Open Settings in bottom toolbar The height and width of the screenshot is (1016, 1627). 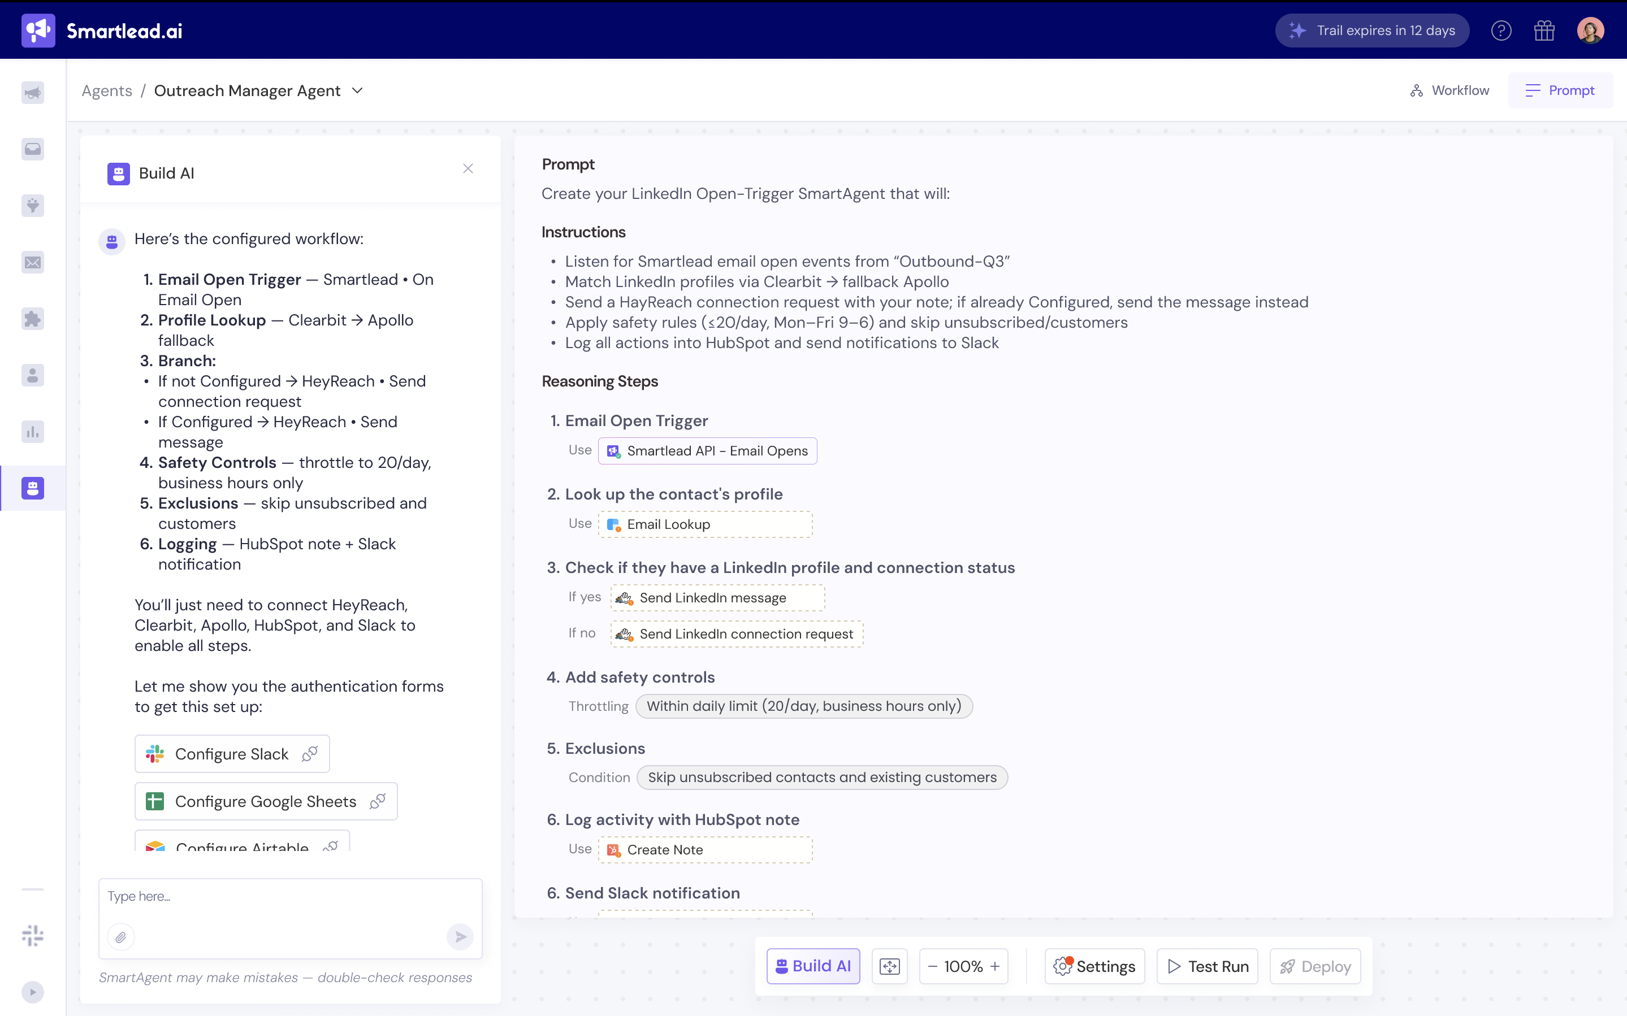tap(1094, 966)
